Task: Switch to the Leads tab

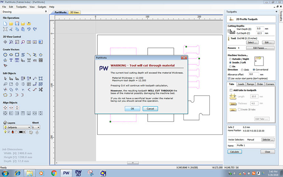Action: [x=241, y=84]
